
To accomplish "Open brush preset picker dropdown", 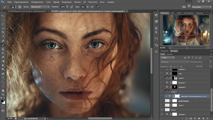I will click(16, 7).
